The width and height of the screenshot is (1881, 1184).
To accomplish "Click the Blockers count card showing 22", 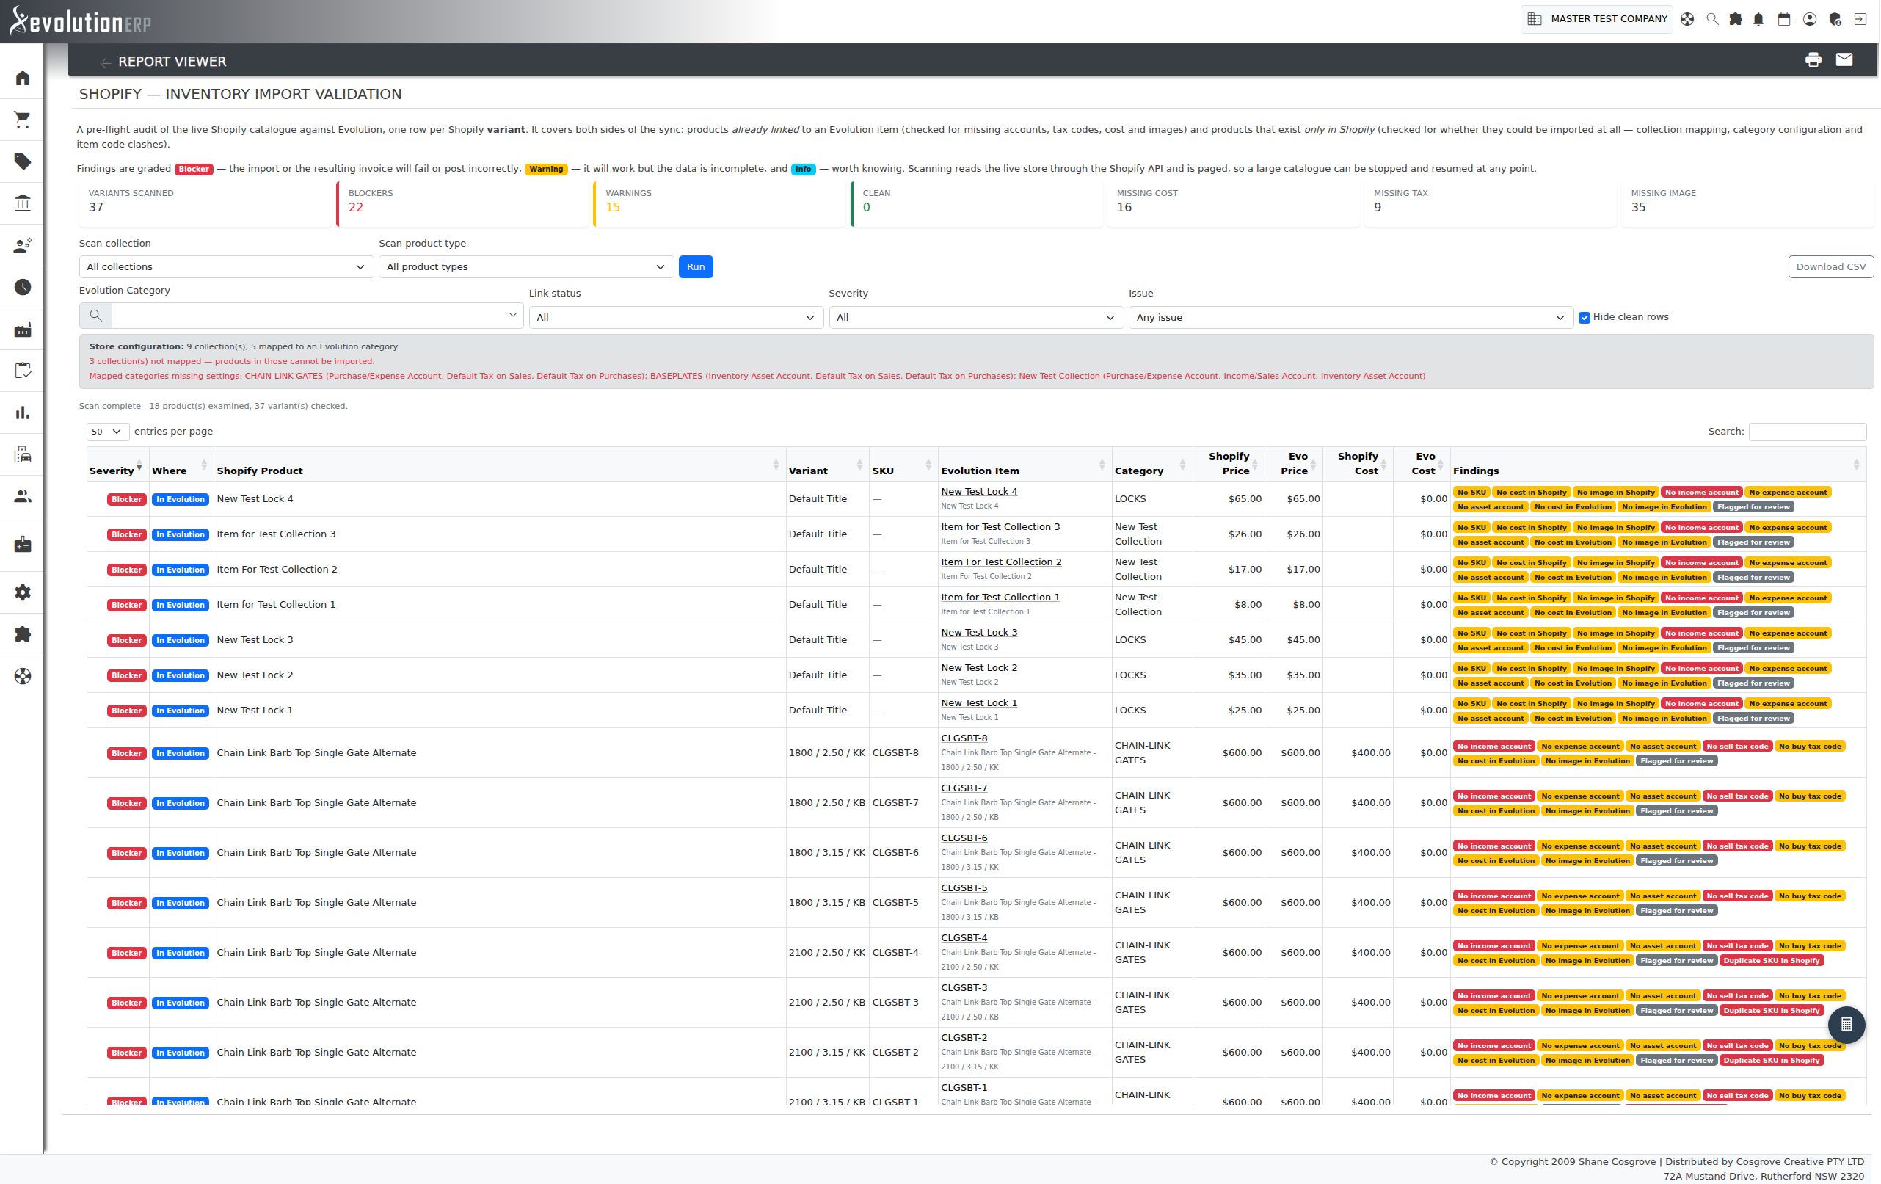I will [462, 203].
